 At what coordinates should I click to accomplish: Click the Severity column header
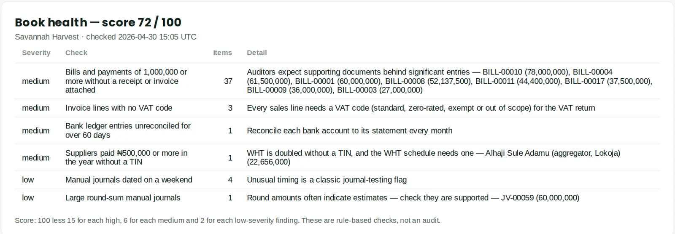pos(36,53)
